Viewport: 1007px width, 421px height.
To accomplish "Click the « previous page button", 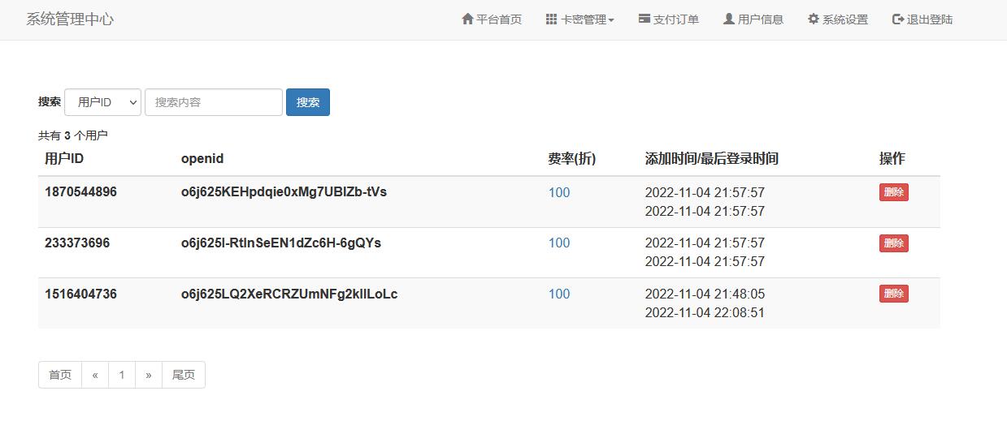I will [x=95, y=375].
